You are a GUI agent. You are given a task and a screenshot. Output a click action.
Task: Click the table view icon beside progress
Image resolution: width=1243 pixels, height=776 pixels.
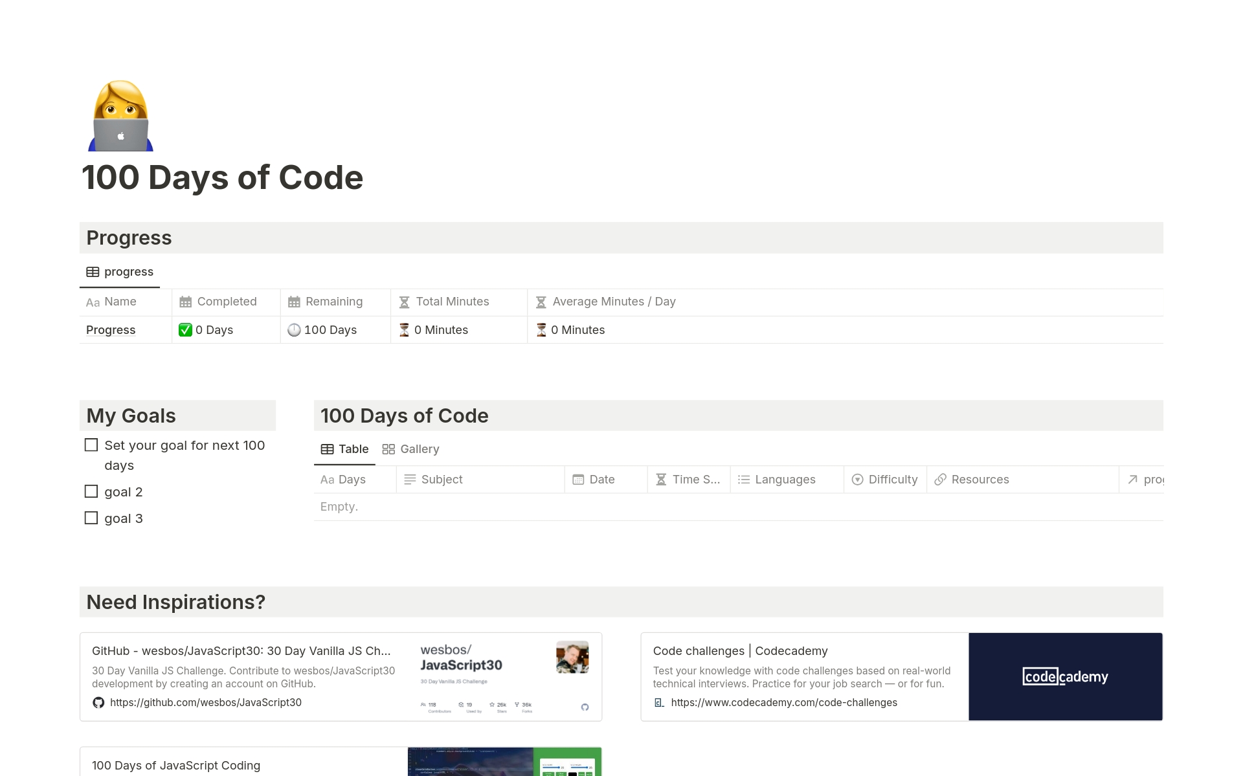94,271
